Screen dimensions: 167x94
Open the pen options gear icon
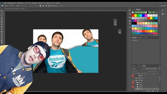(49, 6)
